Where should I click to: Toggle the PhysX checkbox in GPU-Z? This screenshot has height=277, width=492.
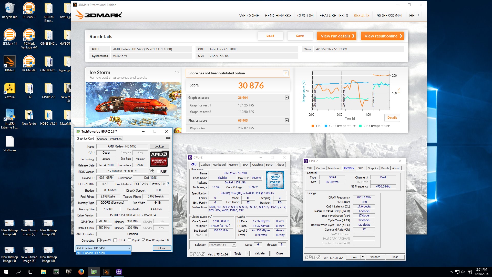coord(130,240)
